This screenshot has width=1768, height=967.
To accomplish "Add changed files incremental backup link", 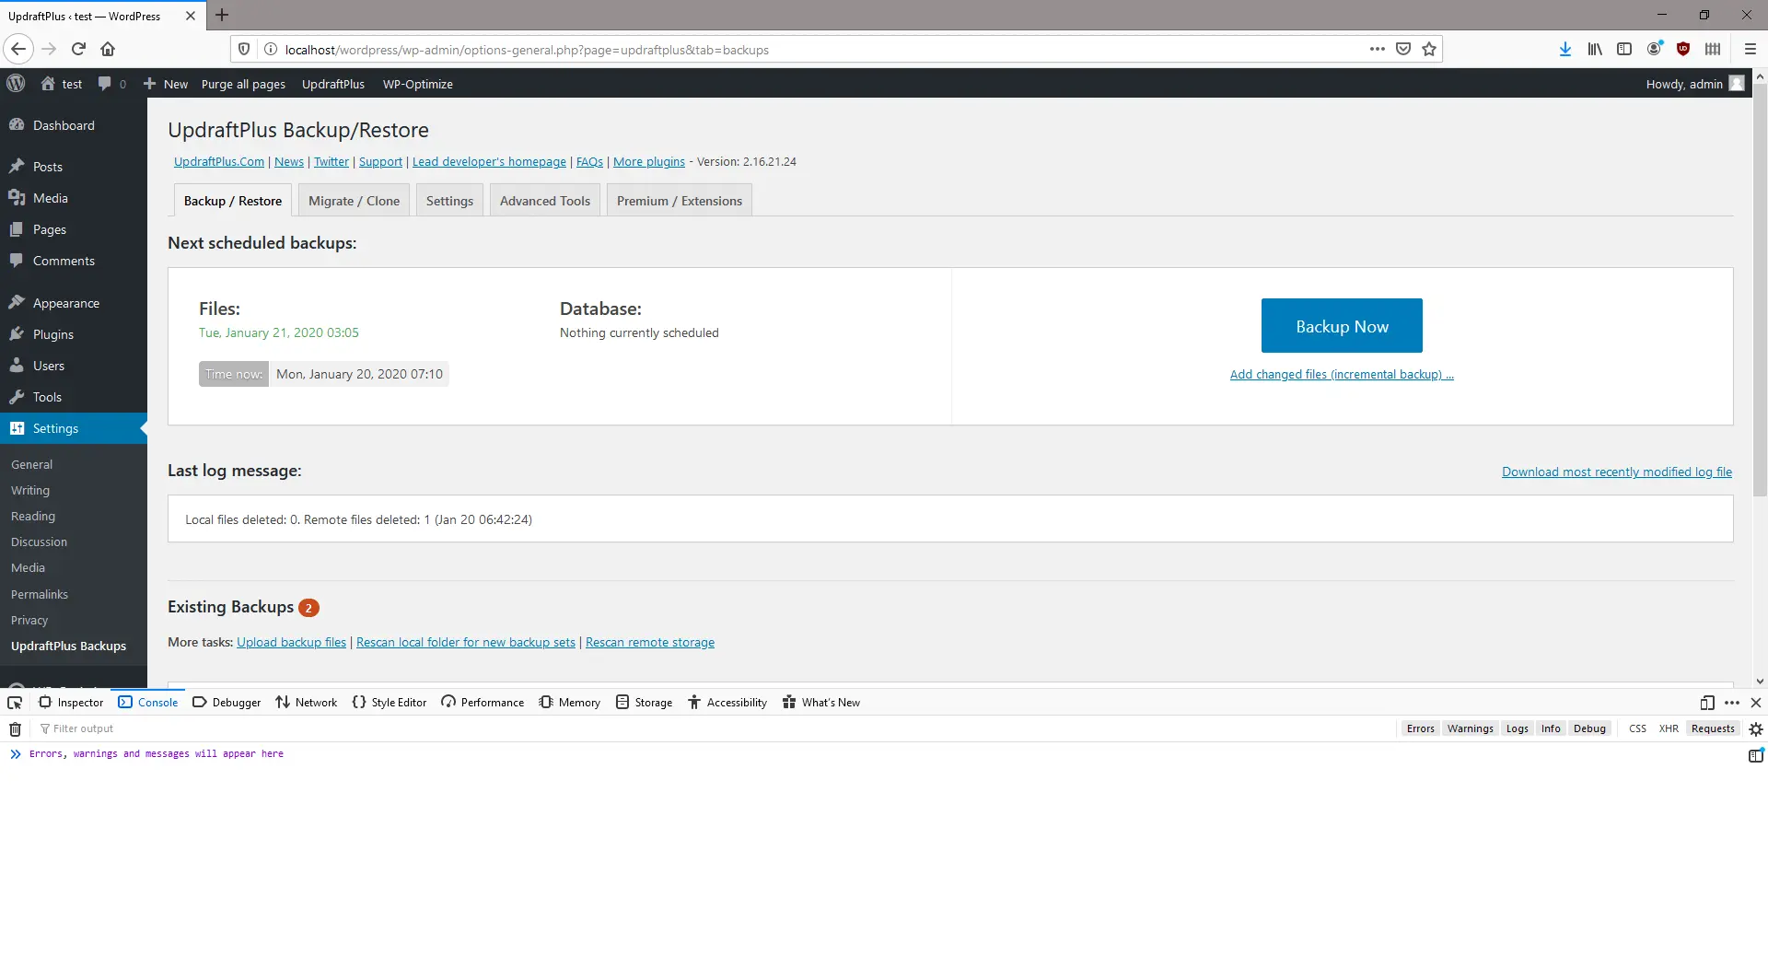I will pos(1342,375).
